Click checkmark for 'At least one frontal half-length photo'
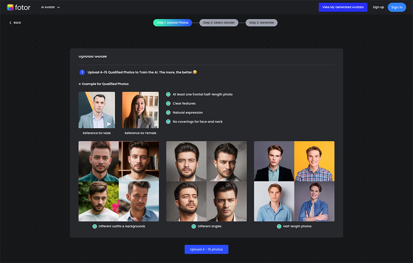The width and height of the screenshot is (413, 263). pyautogui.click(x=168, y=94)
